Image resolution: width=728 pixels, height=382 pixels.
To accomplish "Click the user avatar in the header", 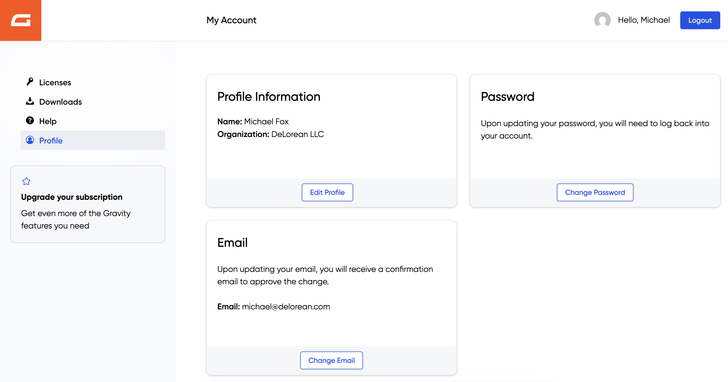I will (602, 20).
